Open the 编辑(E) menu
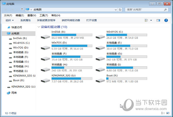The width and height of the screenshot is (173, 117). tap(20, 15)
